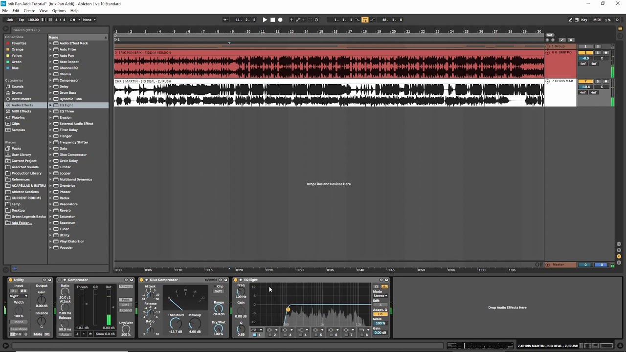This screenshot has height=352, width=626.
Task: Click the Set locator button
Action: click(x=550, y=35)
